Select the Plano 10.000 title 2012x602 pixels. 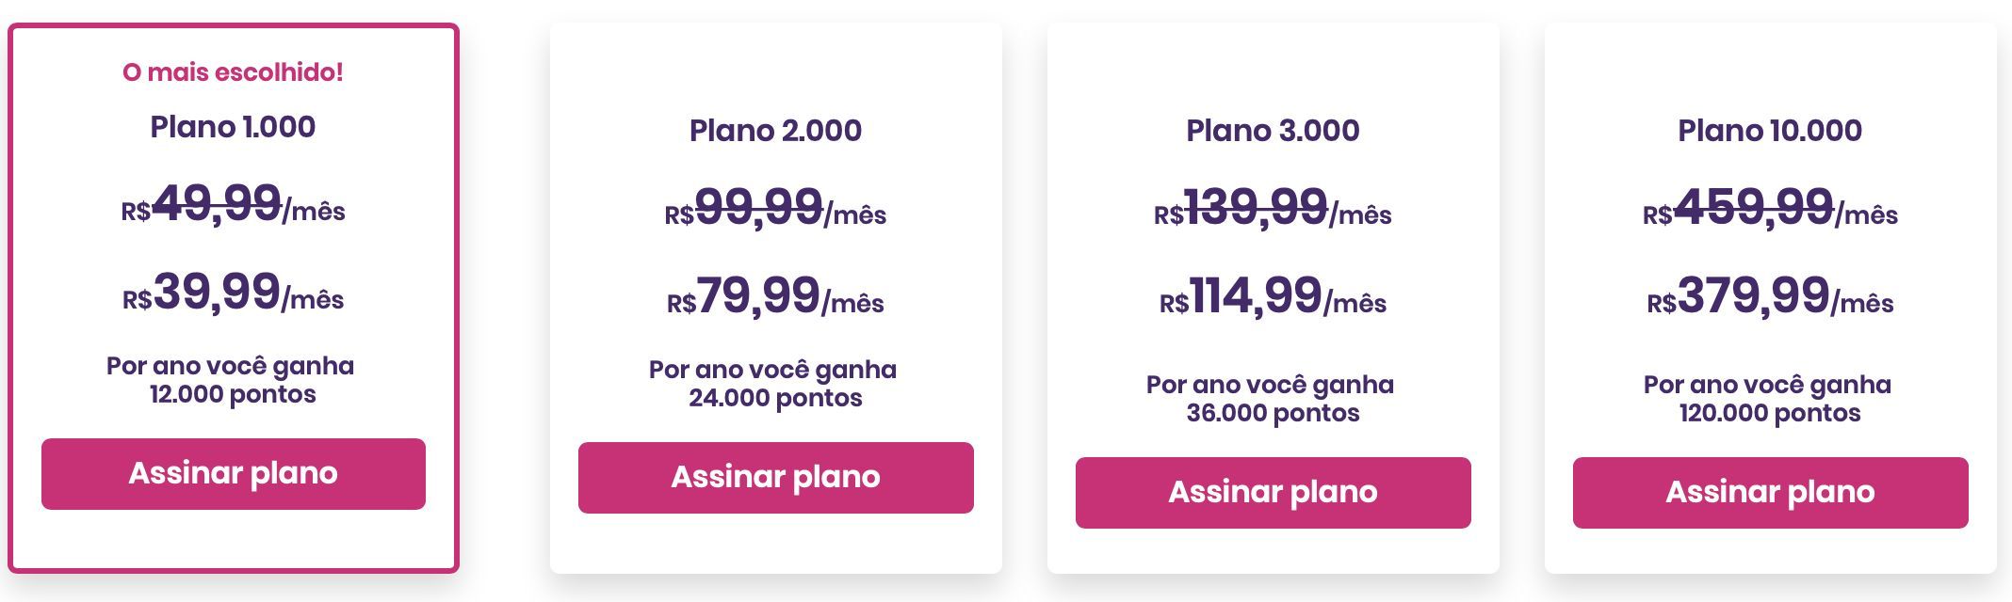1770,131
